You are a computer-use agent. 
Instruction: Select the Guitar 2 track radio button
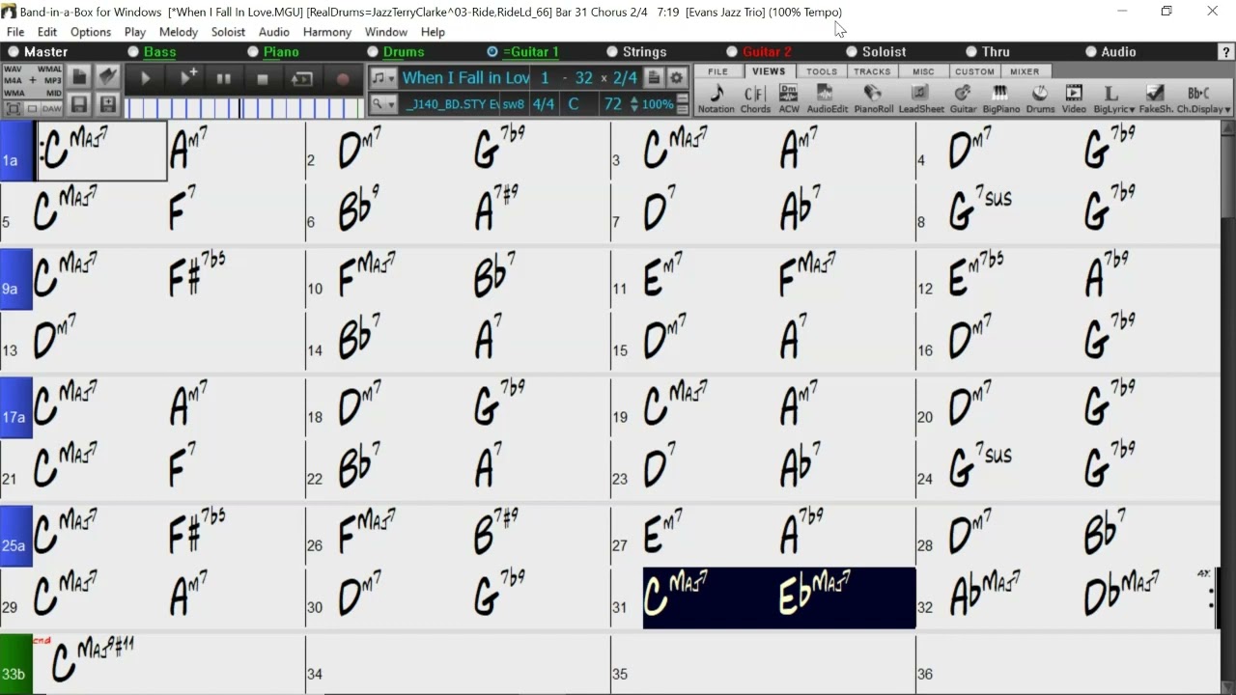pyautogui.click(x=732, y=52)
